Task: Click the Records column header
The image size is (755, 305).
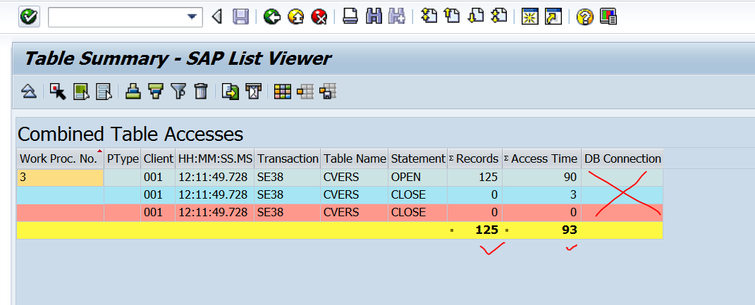Action: pyautogui.click(x=474, y=158)
